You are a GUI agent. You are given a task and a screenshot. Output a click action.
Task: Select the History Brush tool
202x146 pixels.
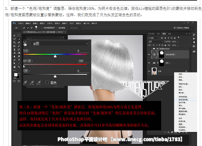pos(19,49)
